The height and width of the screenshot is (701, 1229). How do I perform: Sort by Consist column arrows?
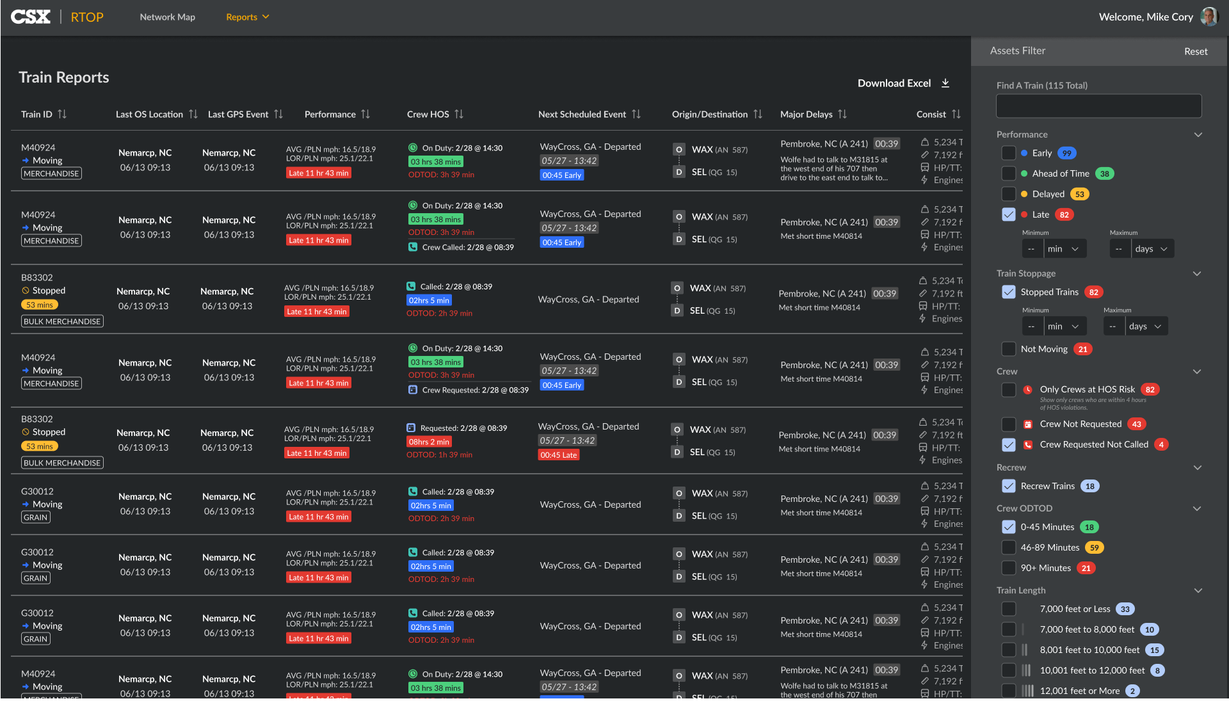(956, 114)
